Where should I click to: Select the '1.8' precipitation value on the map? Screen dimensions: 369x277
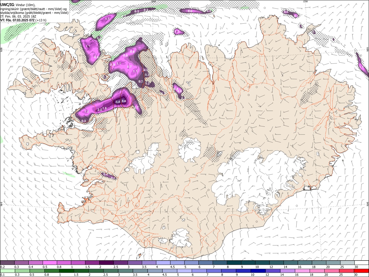(105, 108)
